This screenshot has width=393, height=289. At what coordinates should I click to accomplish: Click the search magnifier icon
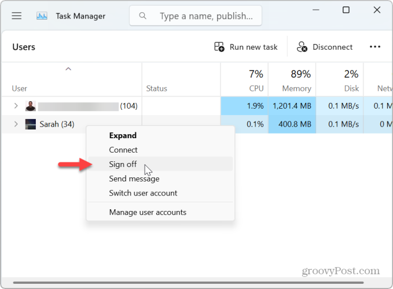[142, 16]
